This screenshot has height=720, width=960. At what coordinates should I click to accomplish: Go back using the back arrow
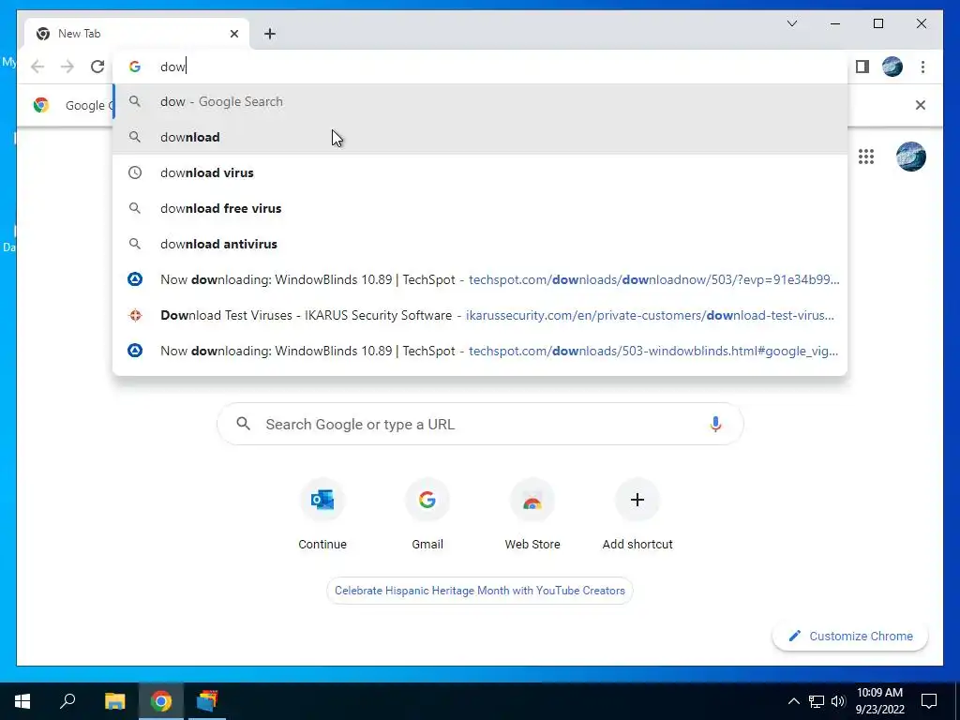[37, 67]
